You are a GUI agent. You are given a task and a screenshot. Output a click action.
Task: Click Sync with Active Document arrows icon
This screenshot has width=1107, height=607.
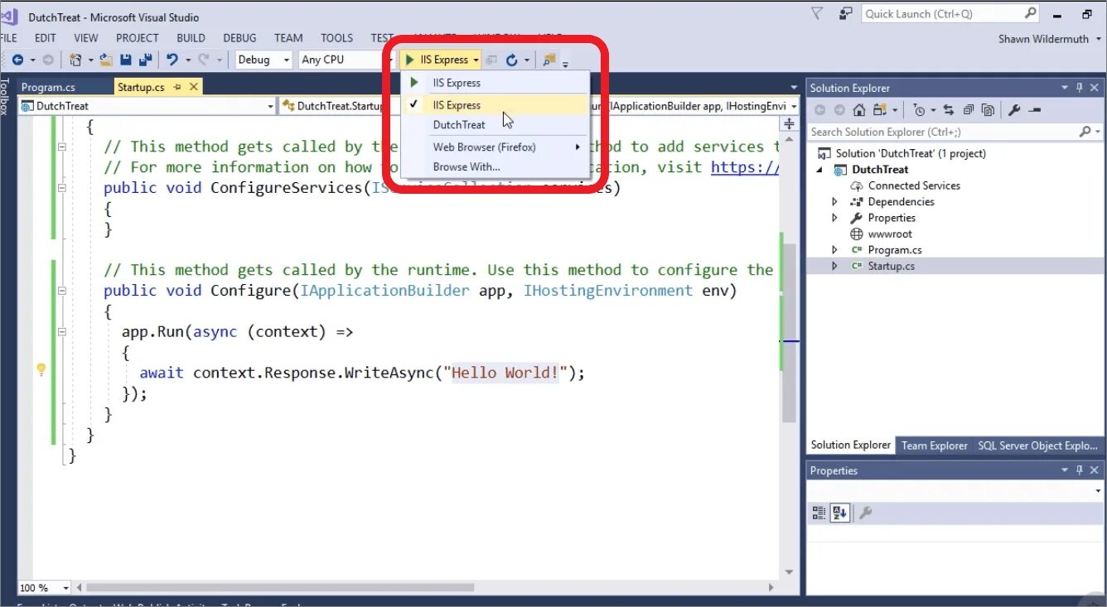948,110
